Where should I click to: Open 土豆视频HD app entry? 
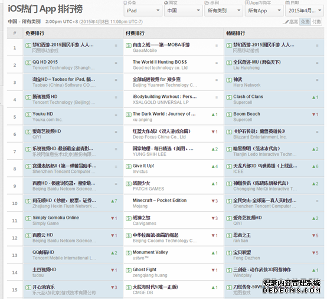[44, 270]
